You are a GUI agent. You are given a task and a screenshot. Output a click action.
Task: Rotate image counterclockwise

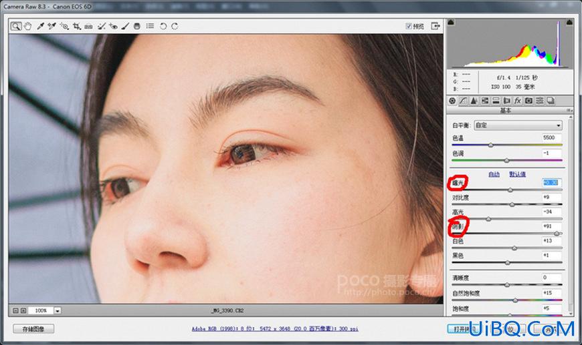point(163,26)
